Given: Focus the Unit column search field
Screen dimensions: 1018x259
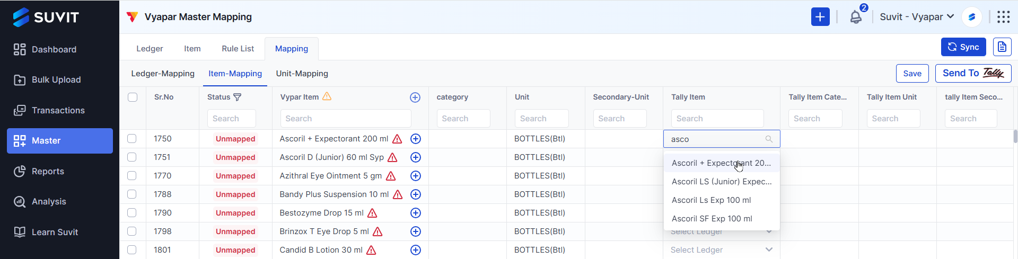Looking at the screenshot, I should (x=541, y=118).
